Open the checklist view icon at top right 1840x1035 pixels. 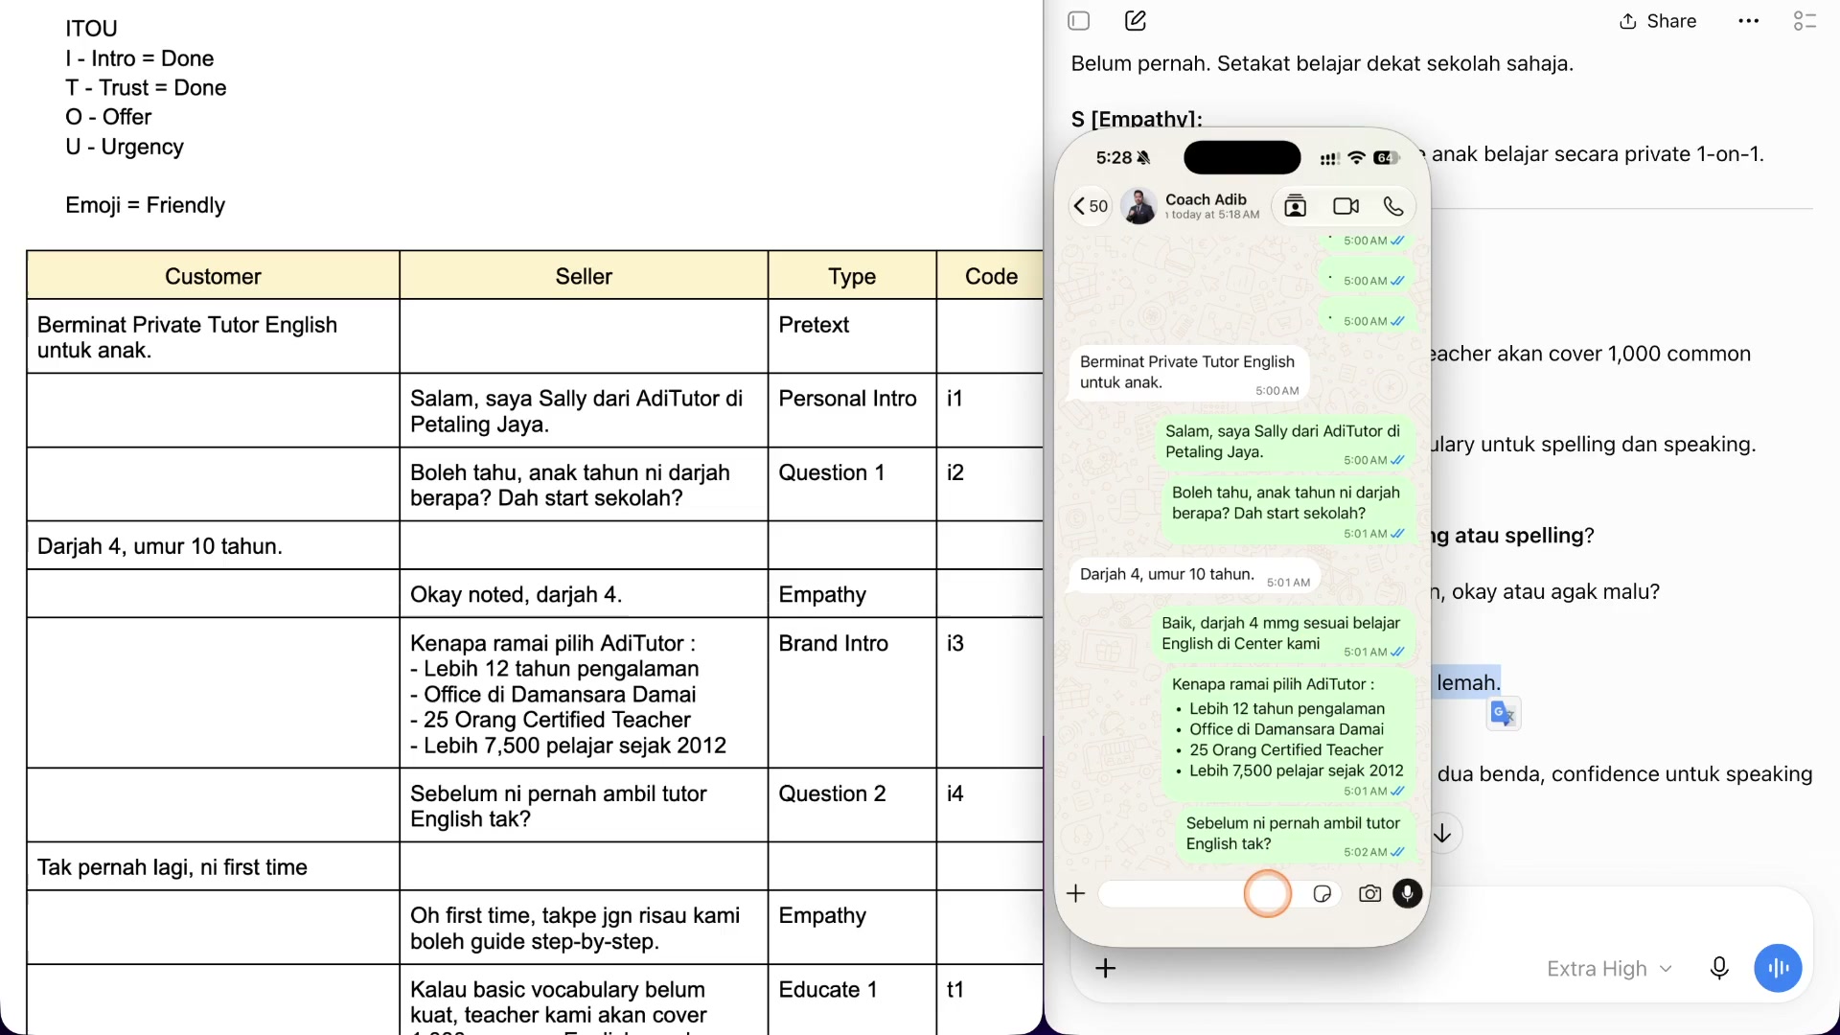(1805, 21)
